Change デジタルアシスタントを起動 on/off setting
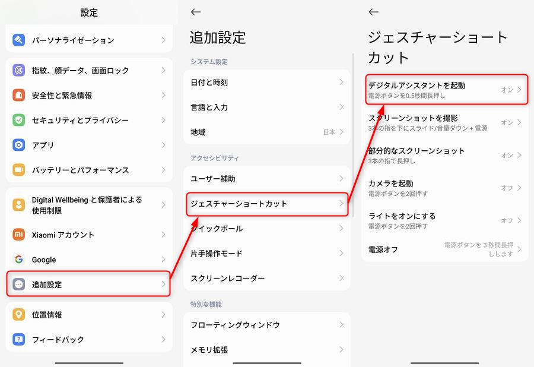The width and height of the screenshot is (534, 367). [x=510, y=90]
